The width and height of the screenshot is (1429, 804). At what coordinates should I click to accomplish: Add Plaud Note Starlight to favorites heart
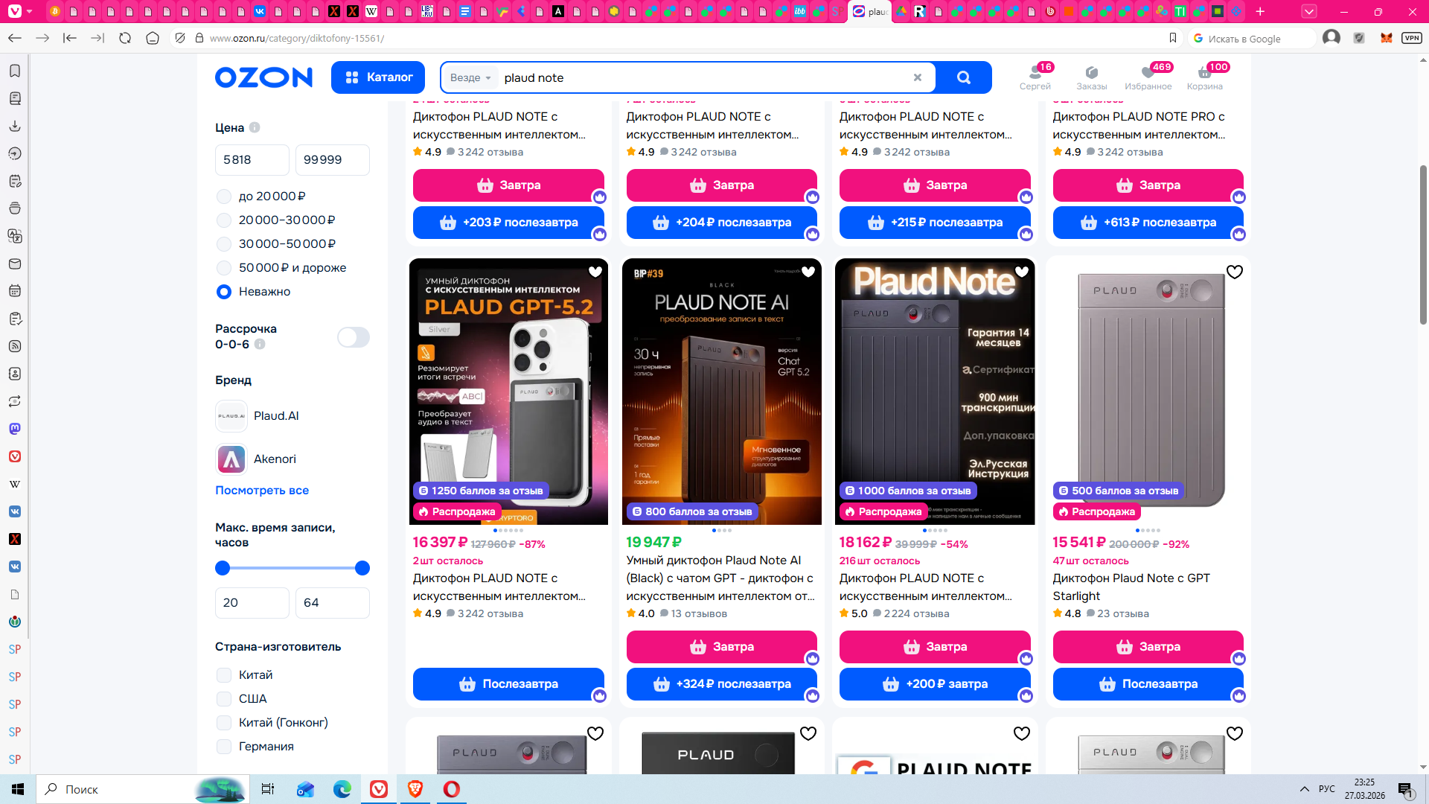[1234, 272]
